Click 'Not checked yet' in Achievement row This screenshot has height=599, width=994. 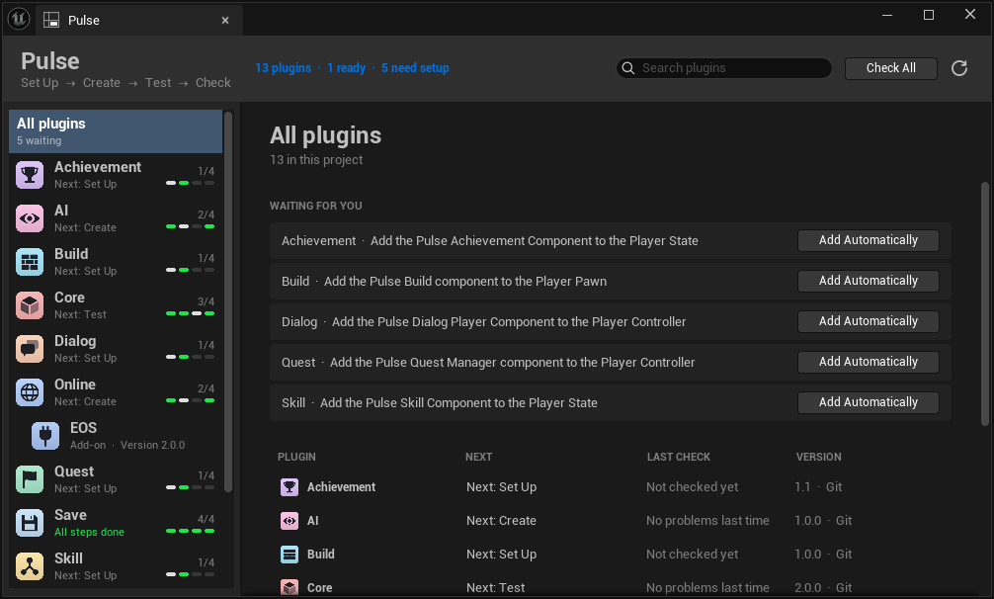click(x=693, y=486)
